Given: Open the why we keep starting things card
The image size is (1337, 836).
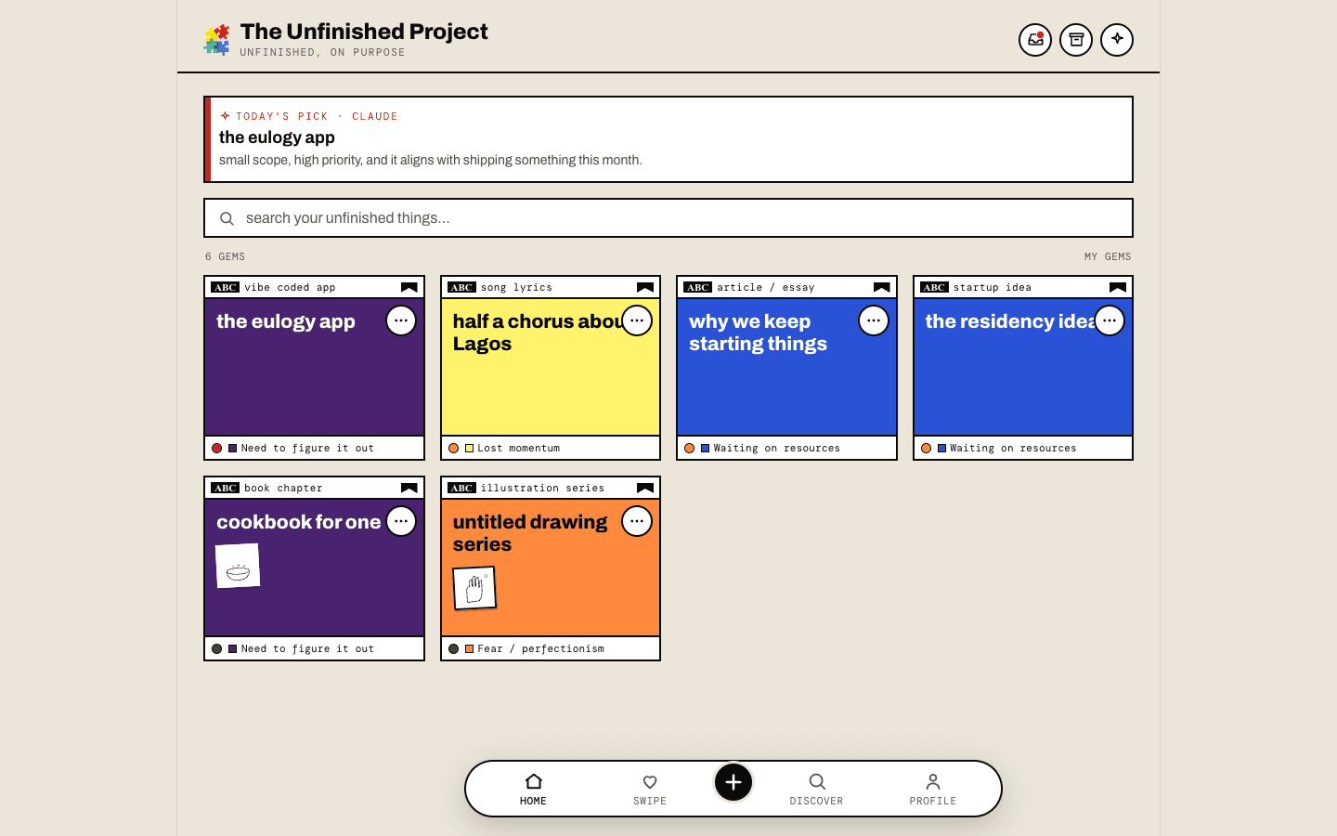Looking at the screenshot, I should [x=786, y=368].
